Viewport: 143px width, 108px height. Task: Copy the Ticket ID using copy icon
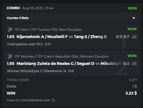point(53,100)
